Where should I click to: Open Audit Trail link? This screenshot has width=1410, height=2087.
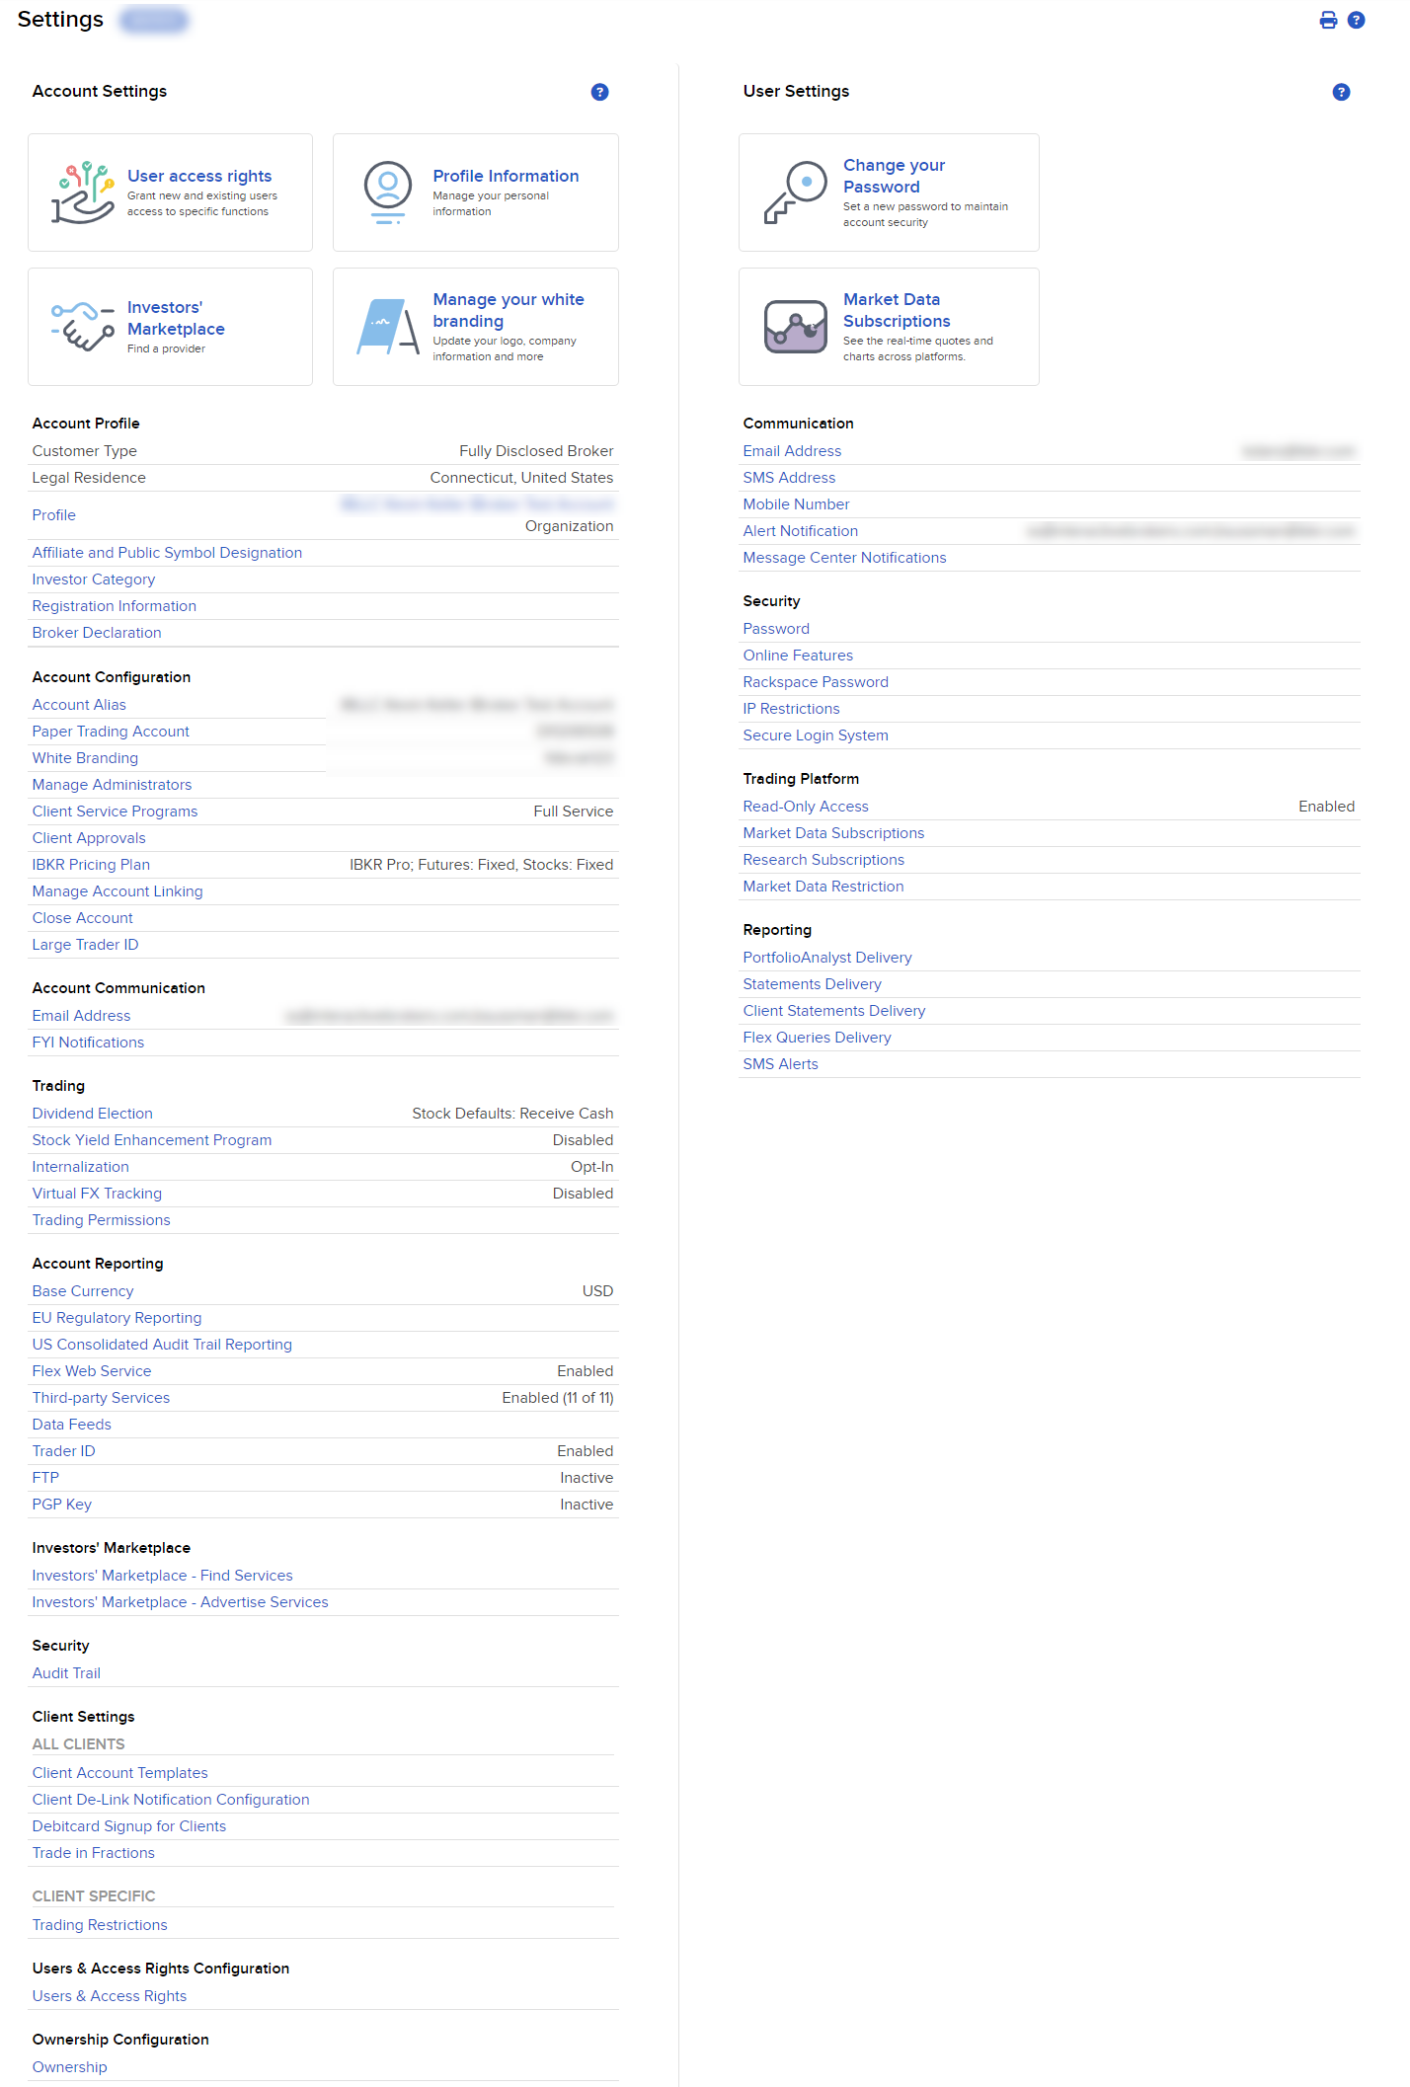click(66, 1673)
